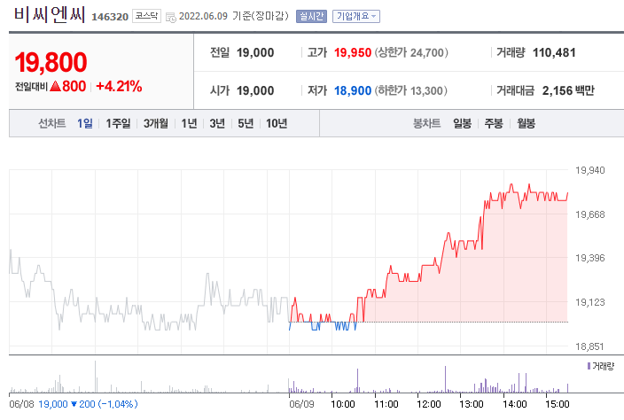The height and width of the screenshot is (420, 624).
Task: Click the 거래대금 value 2,156 백만
Action: (568, 90)
